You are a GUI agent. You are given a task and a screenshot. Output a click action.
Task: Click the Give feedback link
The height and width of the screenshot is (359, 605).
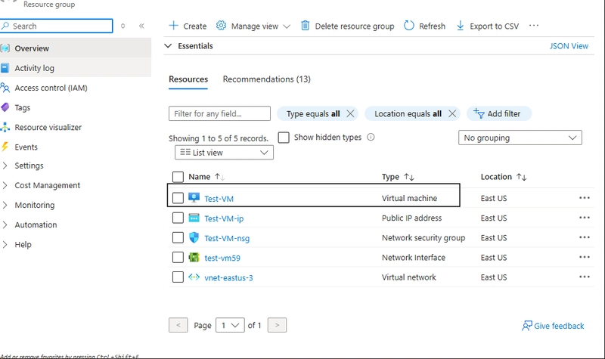(x=553, y=326)
